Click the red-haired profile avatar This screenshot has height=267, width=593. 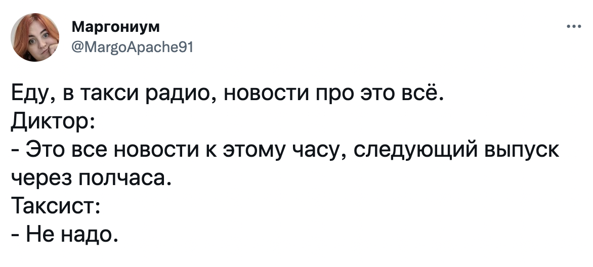coord(35,37)
